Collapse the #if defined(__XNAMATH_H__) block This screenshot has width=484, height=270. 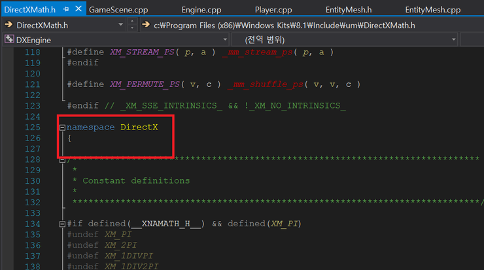click(x=62, y=224)
